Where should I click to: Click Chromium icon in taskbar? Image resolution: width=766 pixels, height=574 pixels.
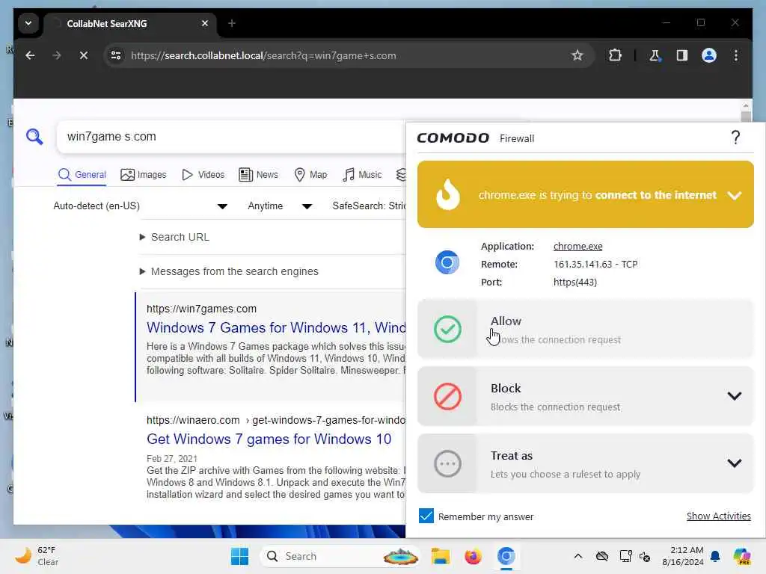click(506, 556)
